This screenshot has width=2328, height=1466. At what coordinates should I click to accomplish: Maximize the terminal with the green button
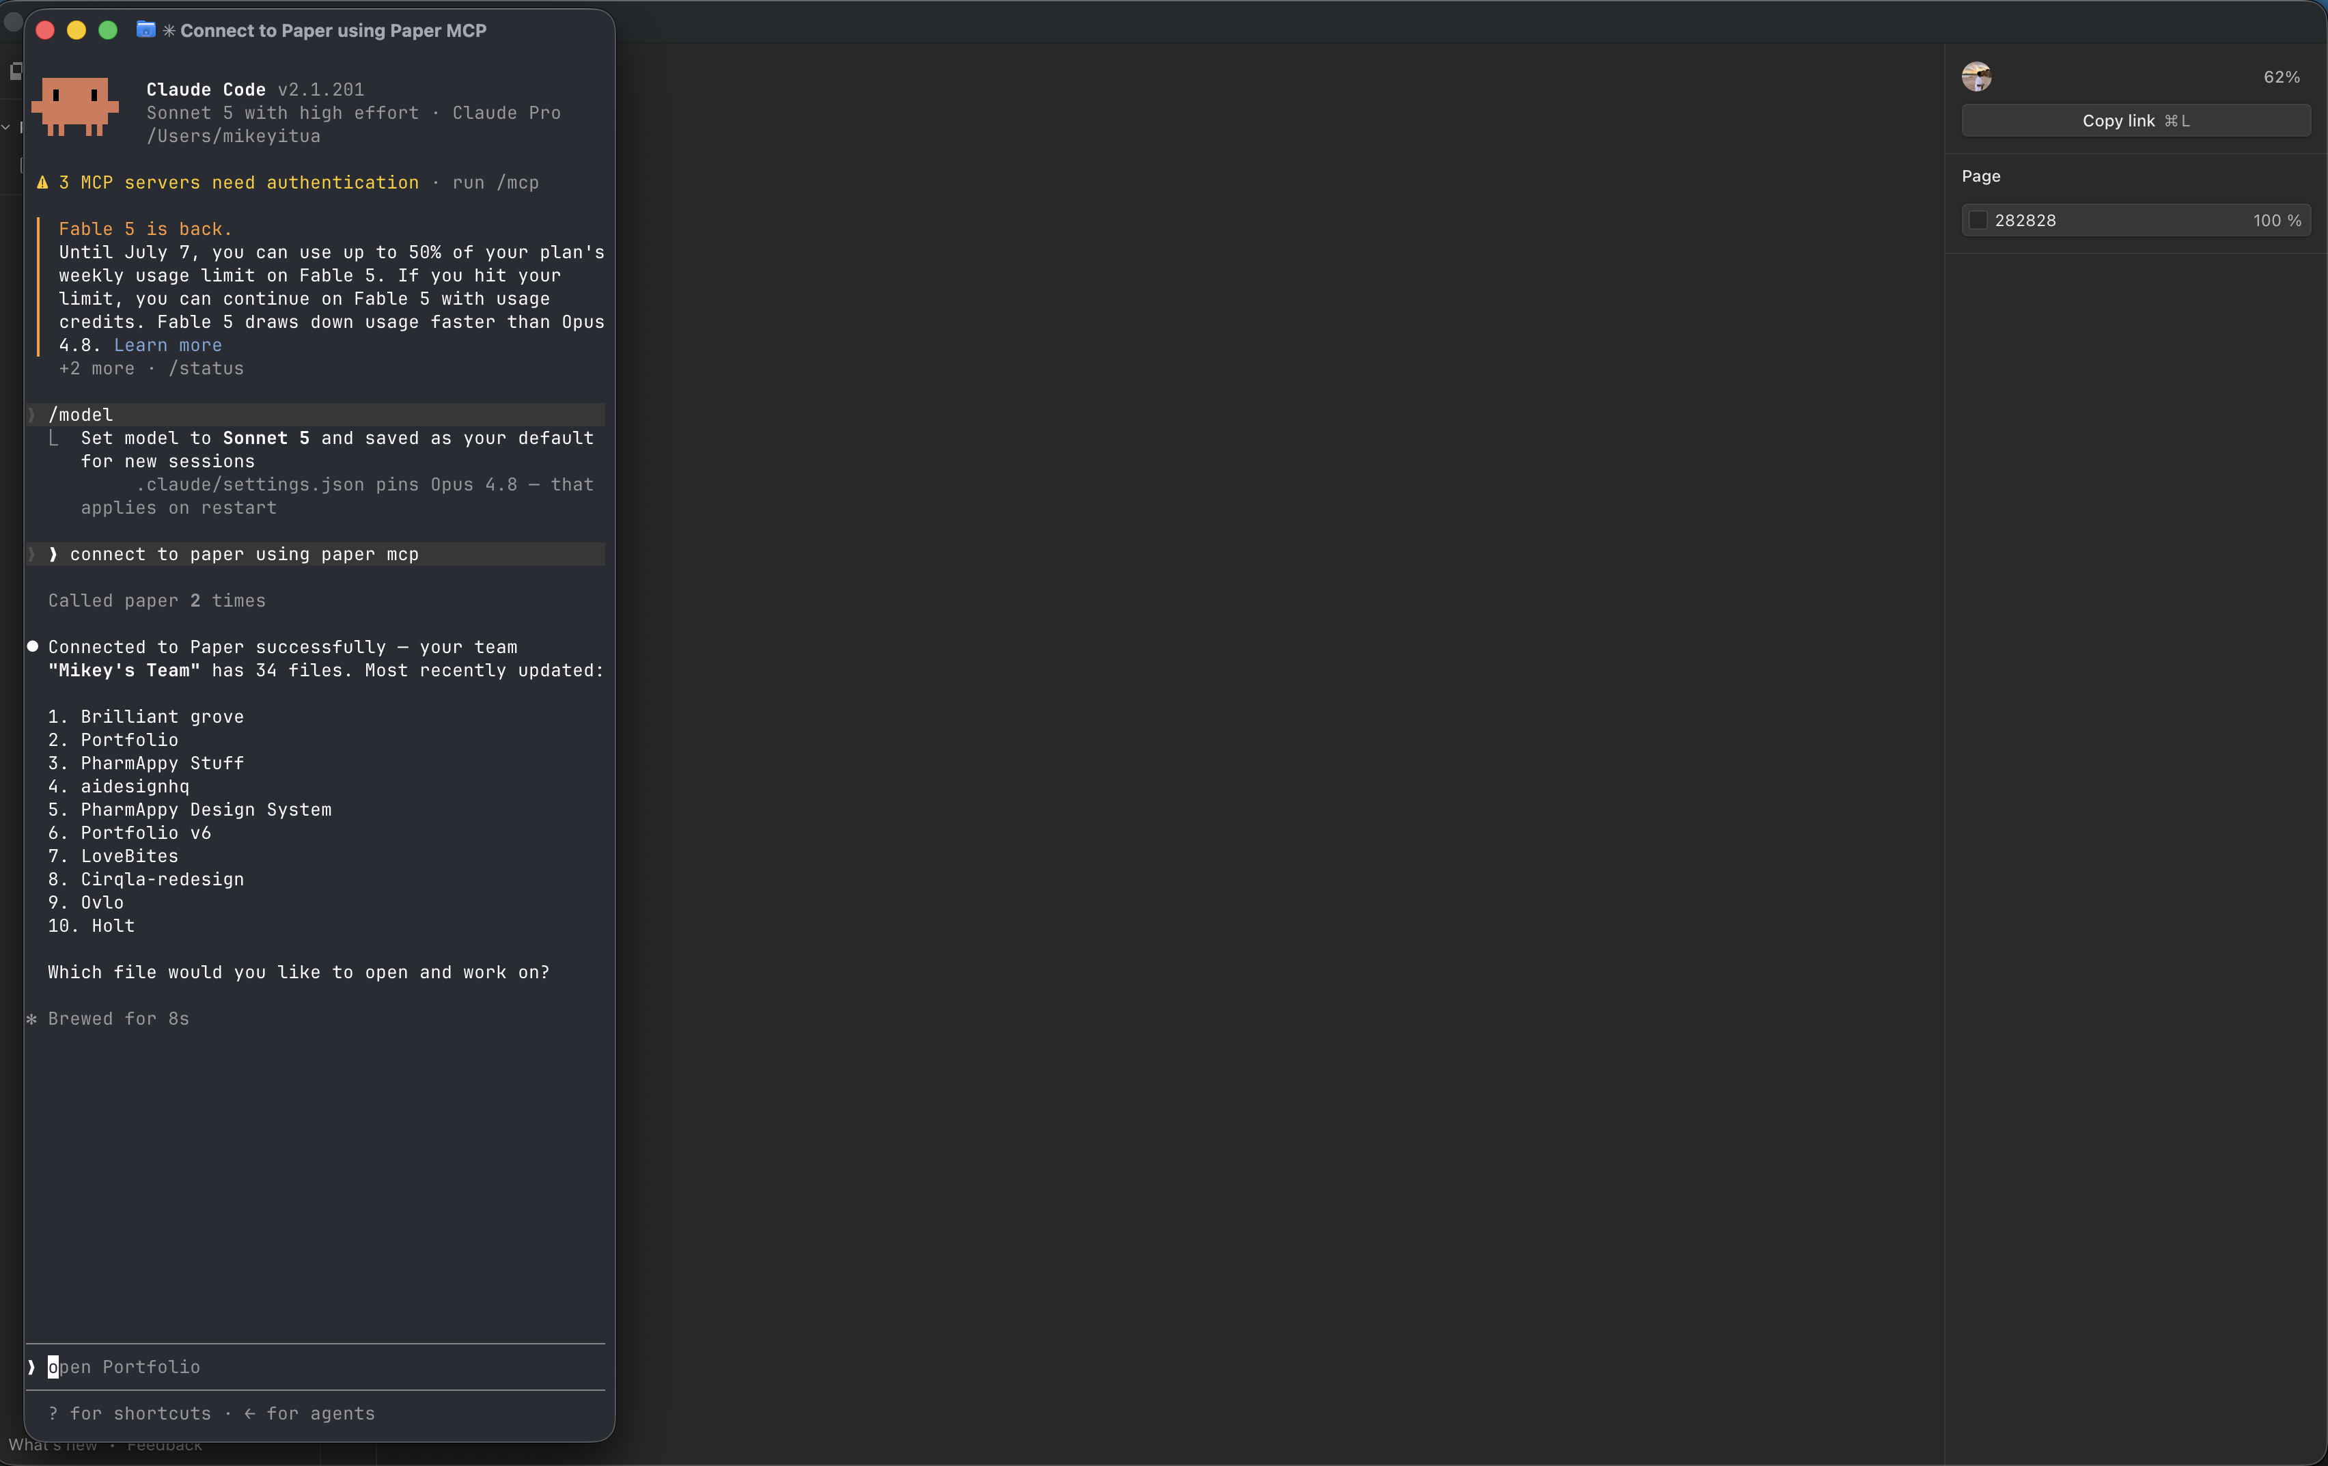[x=109, y=30]
